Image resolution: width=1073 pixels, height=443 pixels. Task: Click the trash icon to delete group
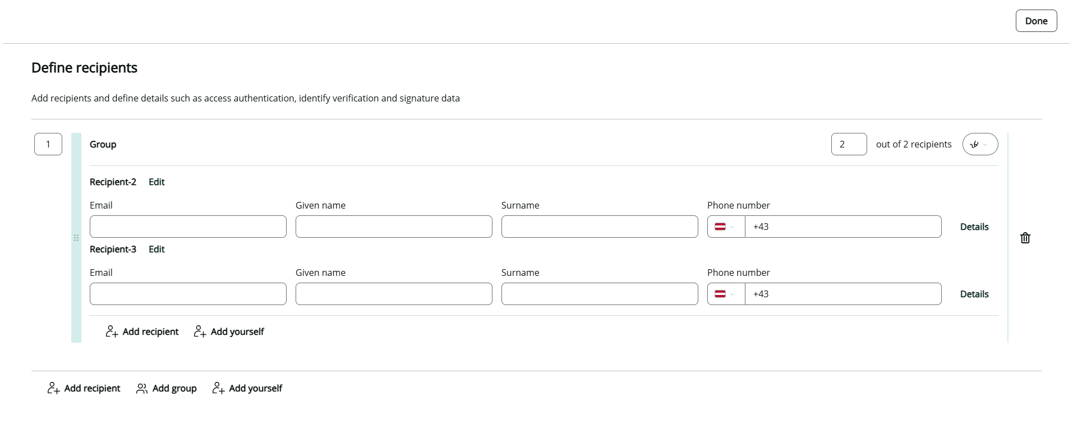coord(1025,238)
